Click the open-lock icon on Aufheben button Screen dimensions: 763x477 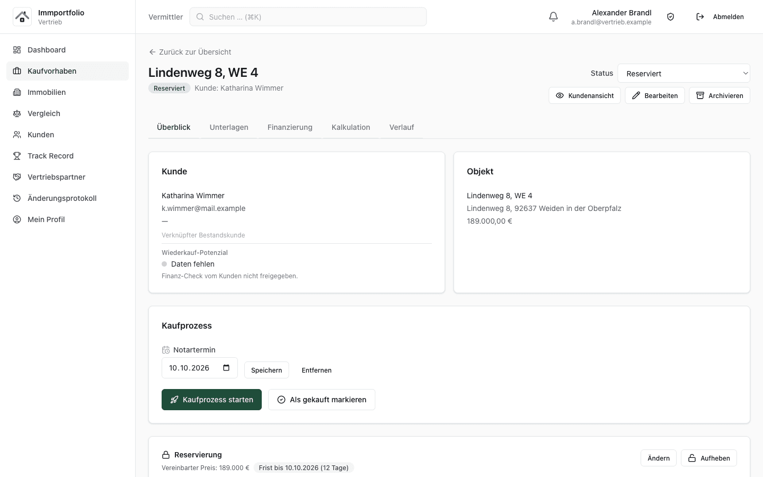pyautogui.click(x=692, y=458)
